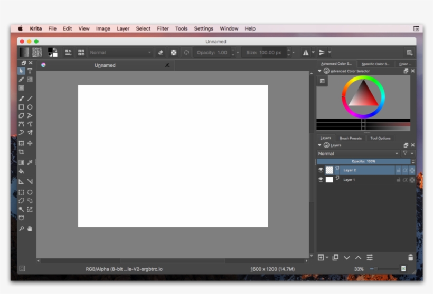Switch to Specific Color Selector tab
This screenshot has width=433, height=294.
click(375, 64)
